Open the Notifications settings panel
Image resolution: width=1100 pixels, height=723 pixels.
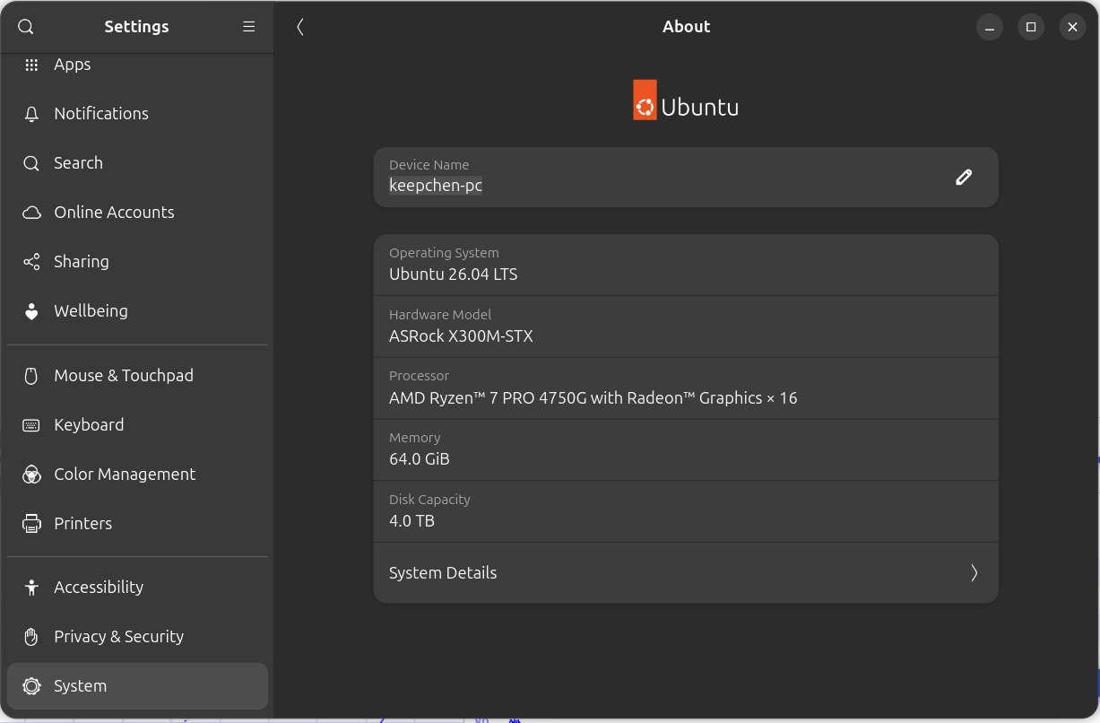coord(137,114)
